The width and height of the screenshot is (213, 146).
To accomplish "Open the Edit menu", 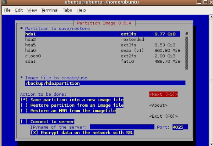I will click(19, 10).
